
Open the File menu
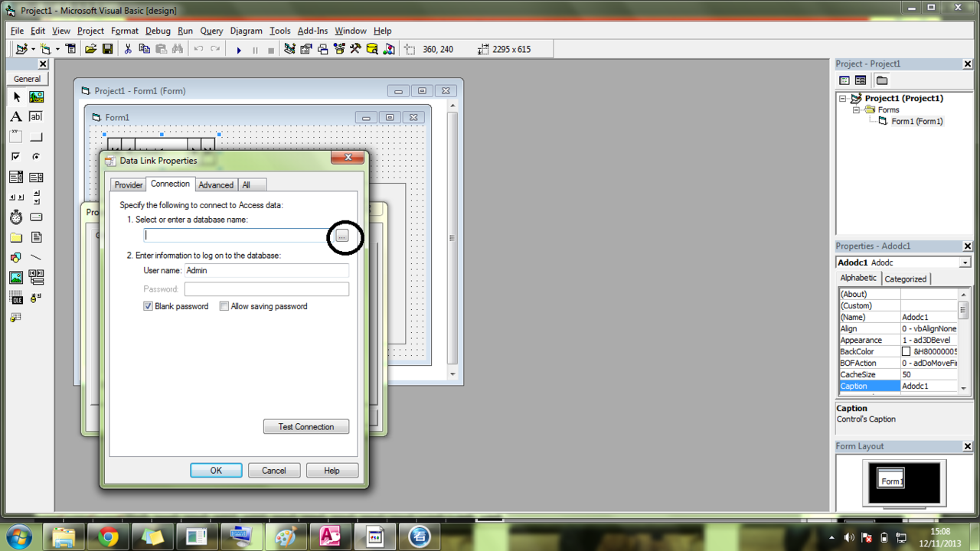(x=17, y=31)
